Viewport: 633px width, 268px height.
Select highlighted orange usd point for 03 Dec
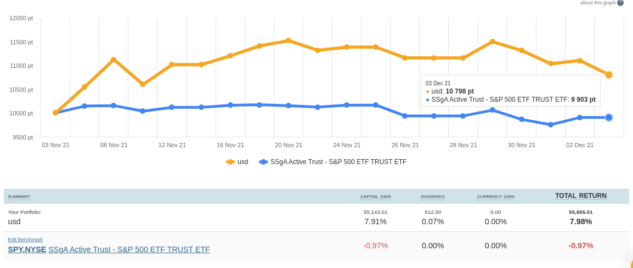coord(609,75)
